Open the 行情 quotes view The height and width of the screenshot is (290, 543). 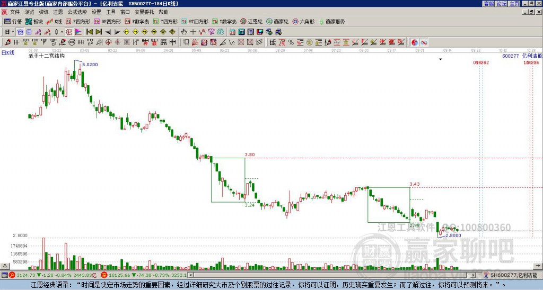click(x=13, y=21)
